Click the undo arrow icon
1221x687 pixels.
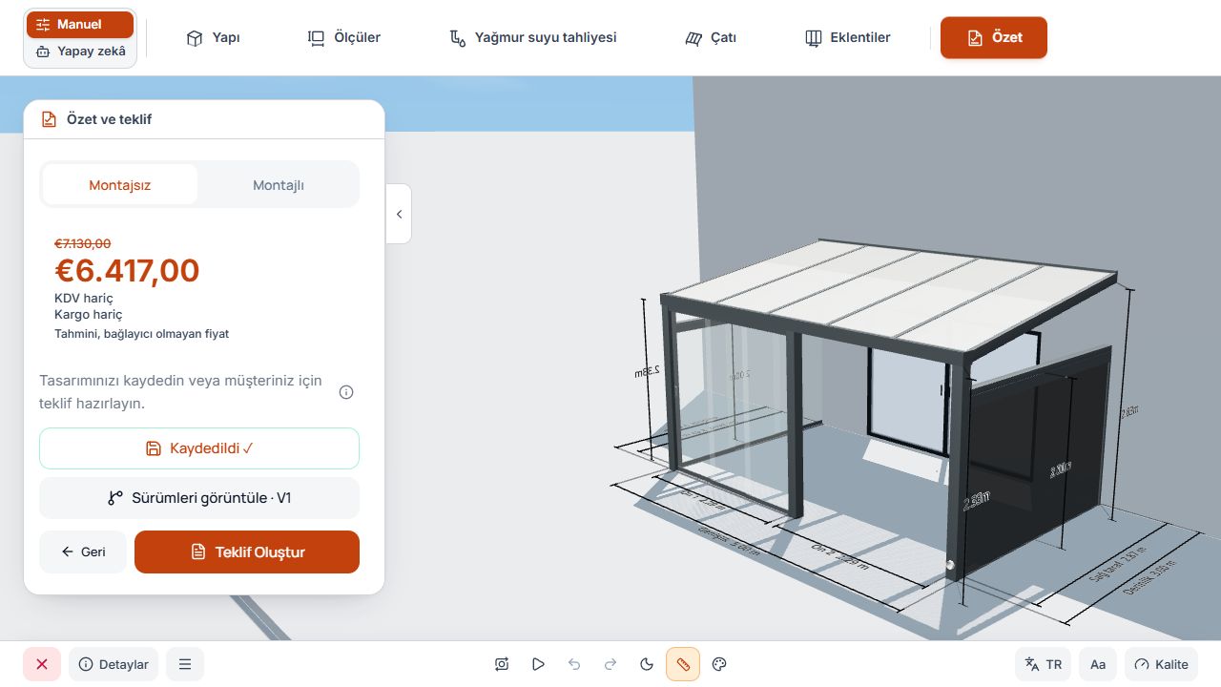tap(574, 664)
